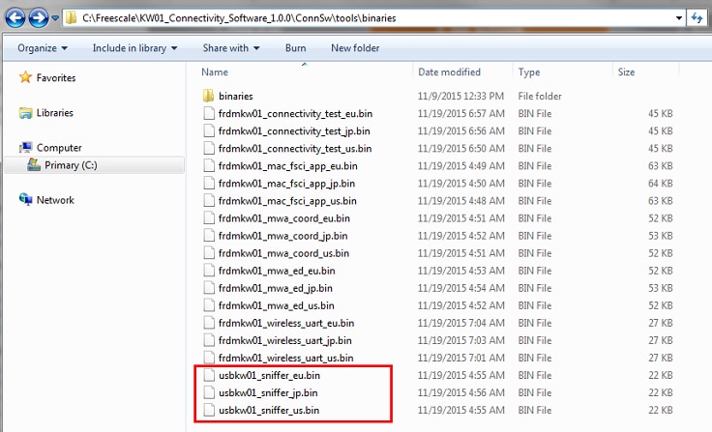The height and width of the screenshot is (432, 712).
Task: Click the Network icon in sidebar
Action: coord(26,200)
